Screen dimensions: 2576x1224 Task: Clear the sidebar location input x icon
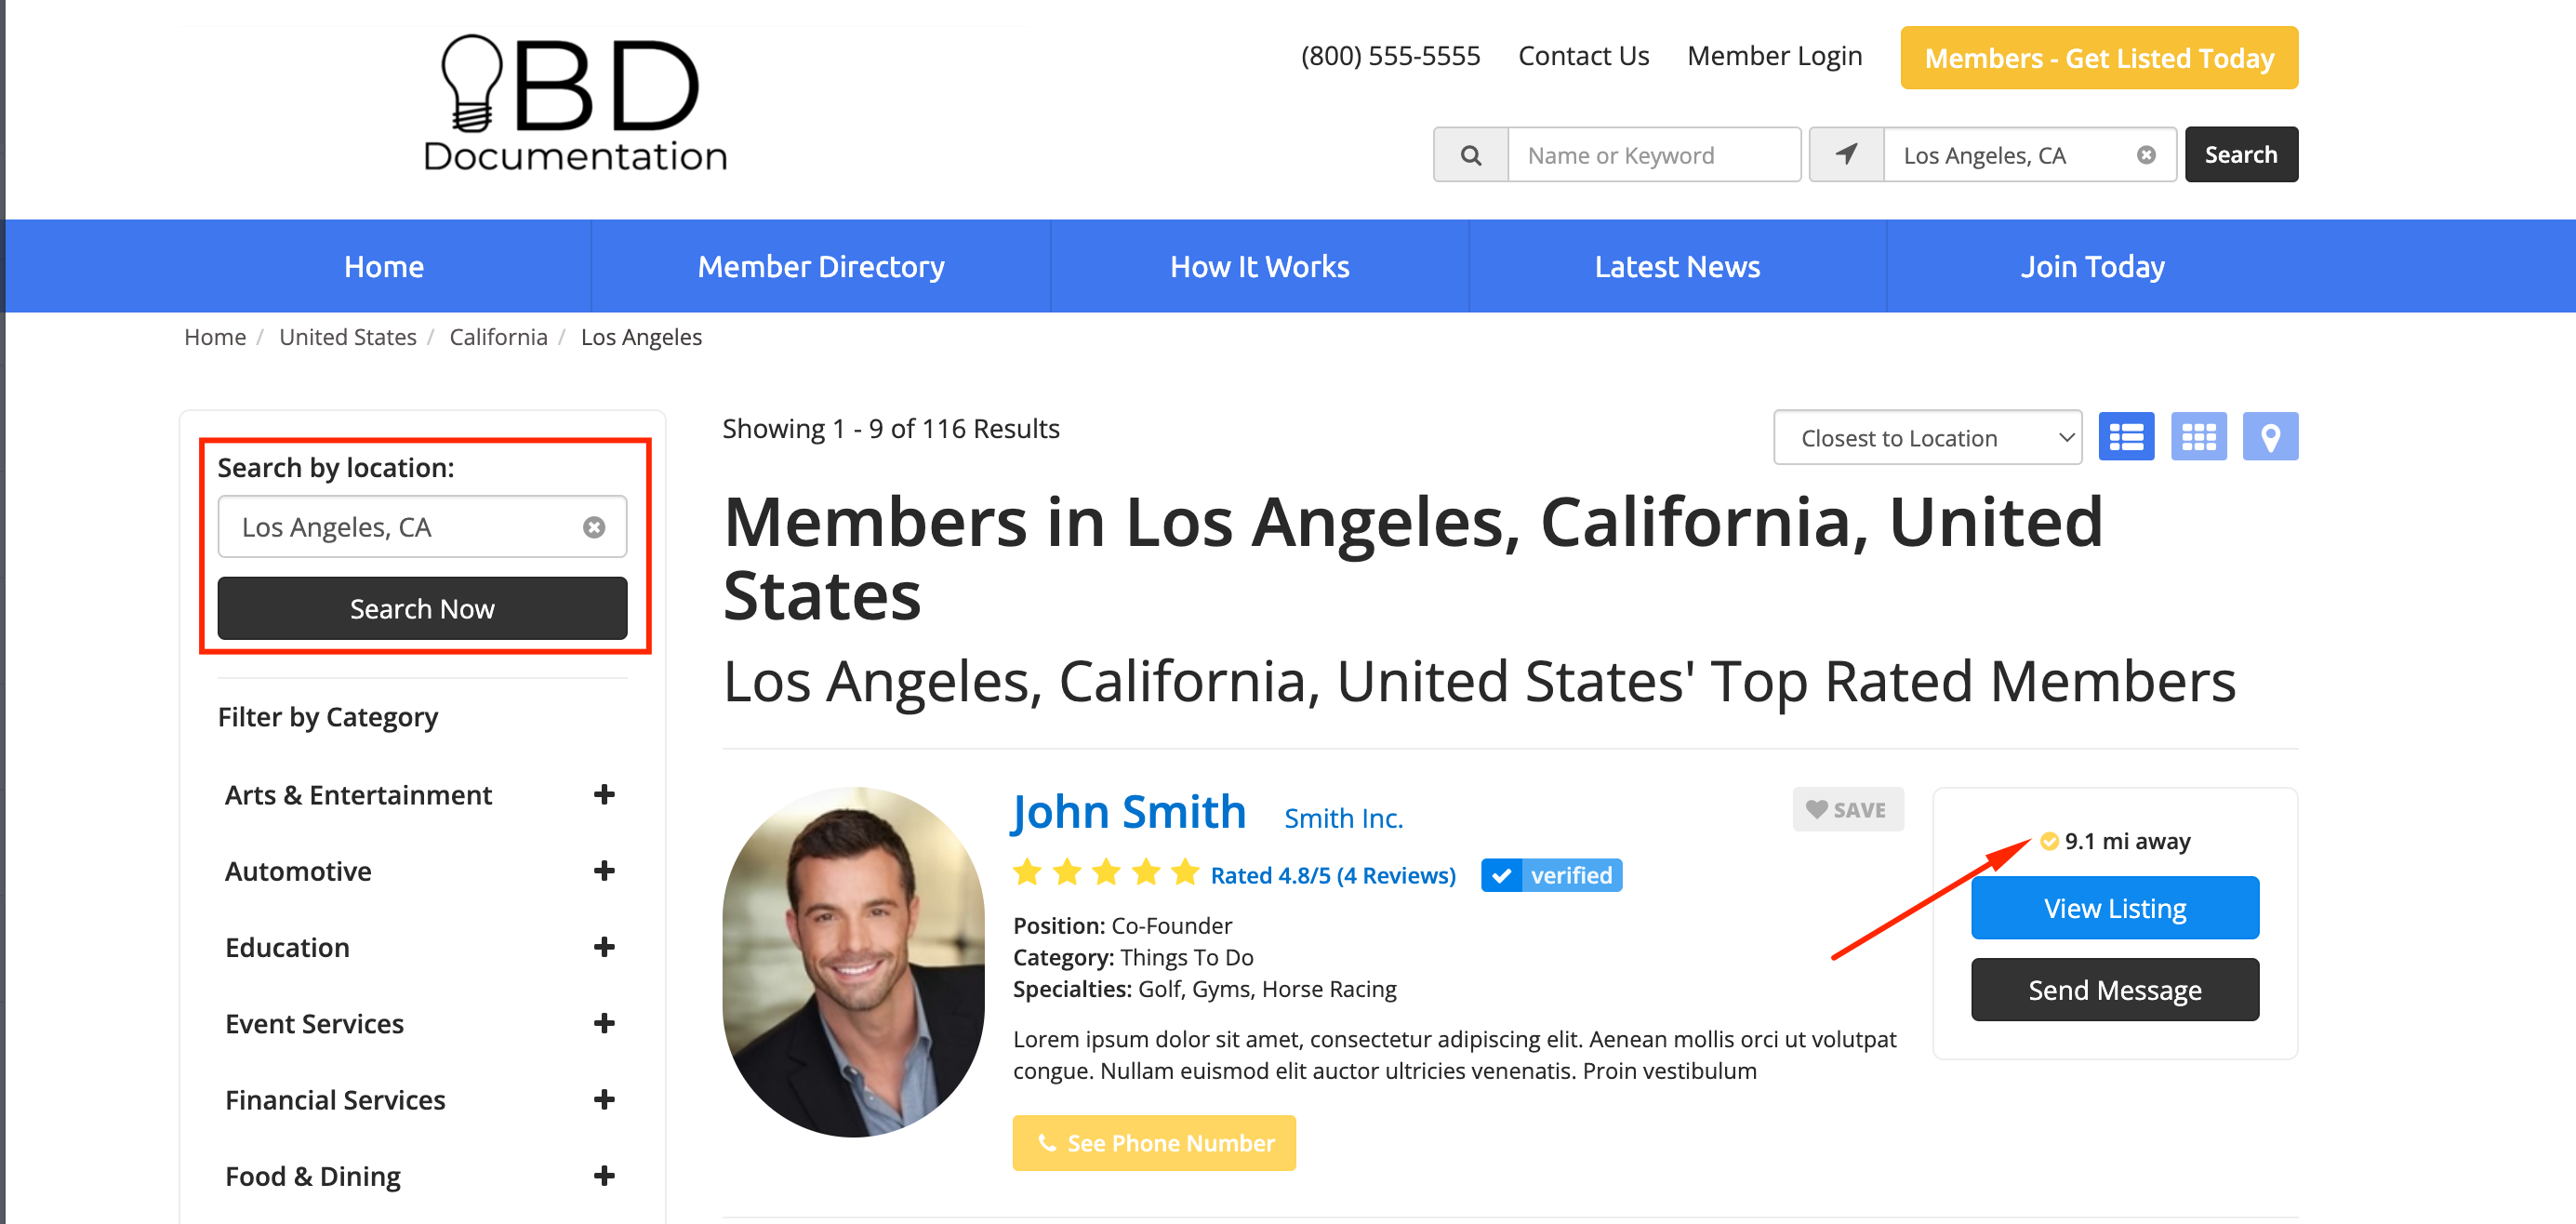[594, 527]
